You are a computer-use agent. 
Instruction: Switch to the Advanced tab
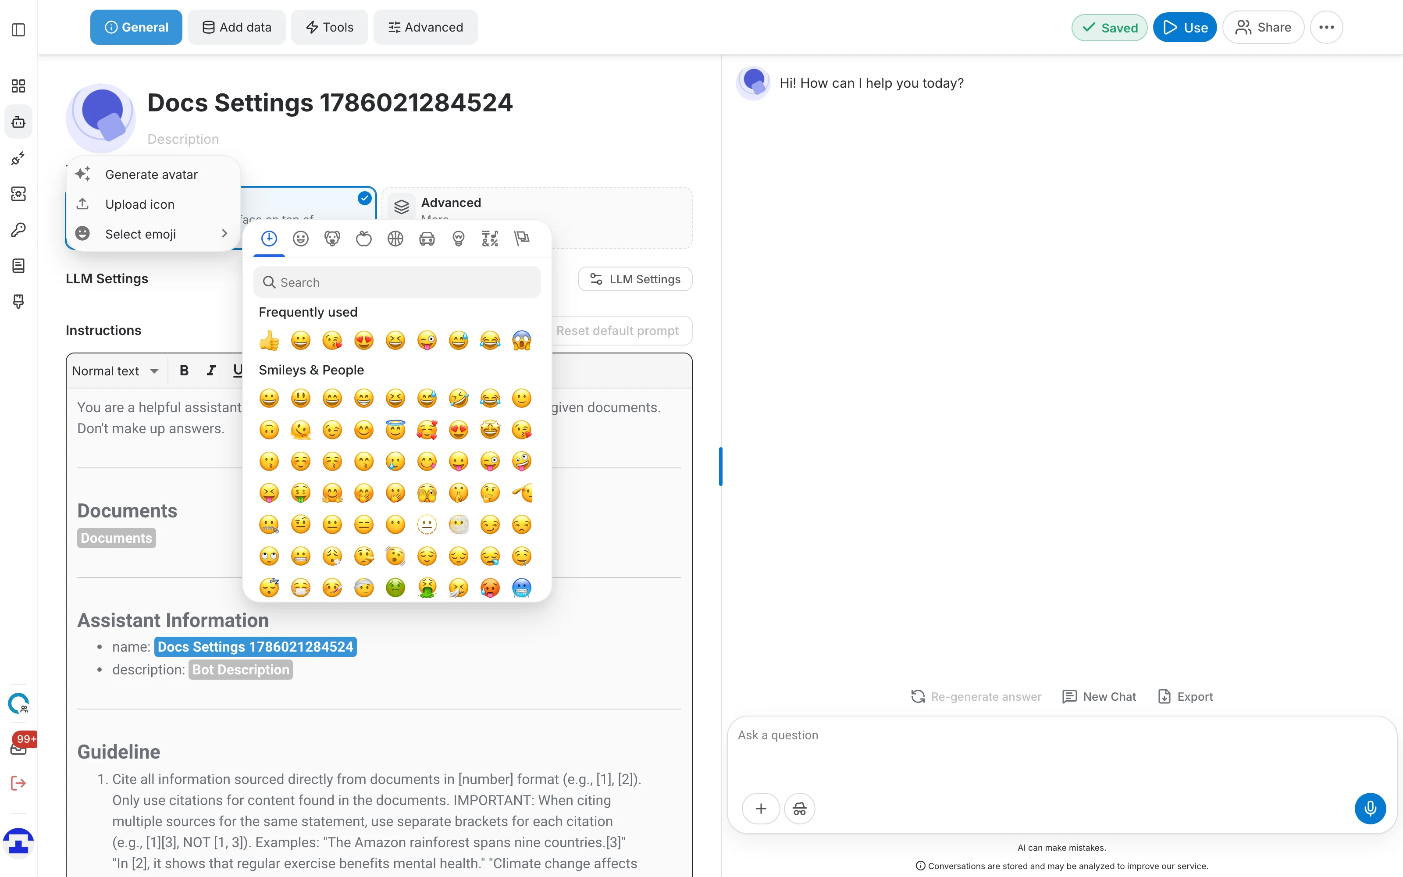click(x=426, y=27)
